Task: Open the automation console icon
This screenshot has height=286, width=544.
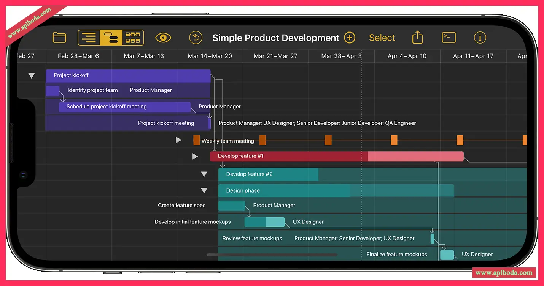Action: coord(449,38)
